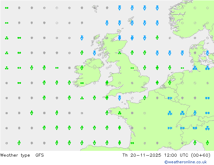Viewport: 214px width, 165px height.
Task: Select the green double-dot symbol on the southwest French coast
Action: pyautogui.click(x=132, y=143)
